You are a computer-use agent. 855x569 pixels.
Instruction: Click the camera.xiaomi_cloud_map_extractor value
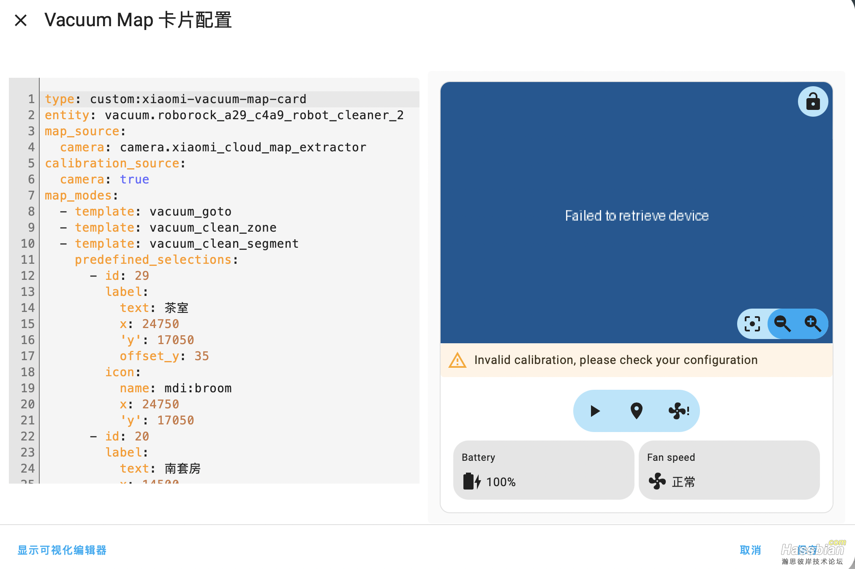(x=243, y=147)
